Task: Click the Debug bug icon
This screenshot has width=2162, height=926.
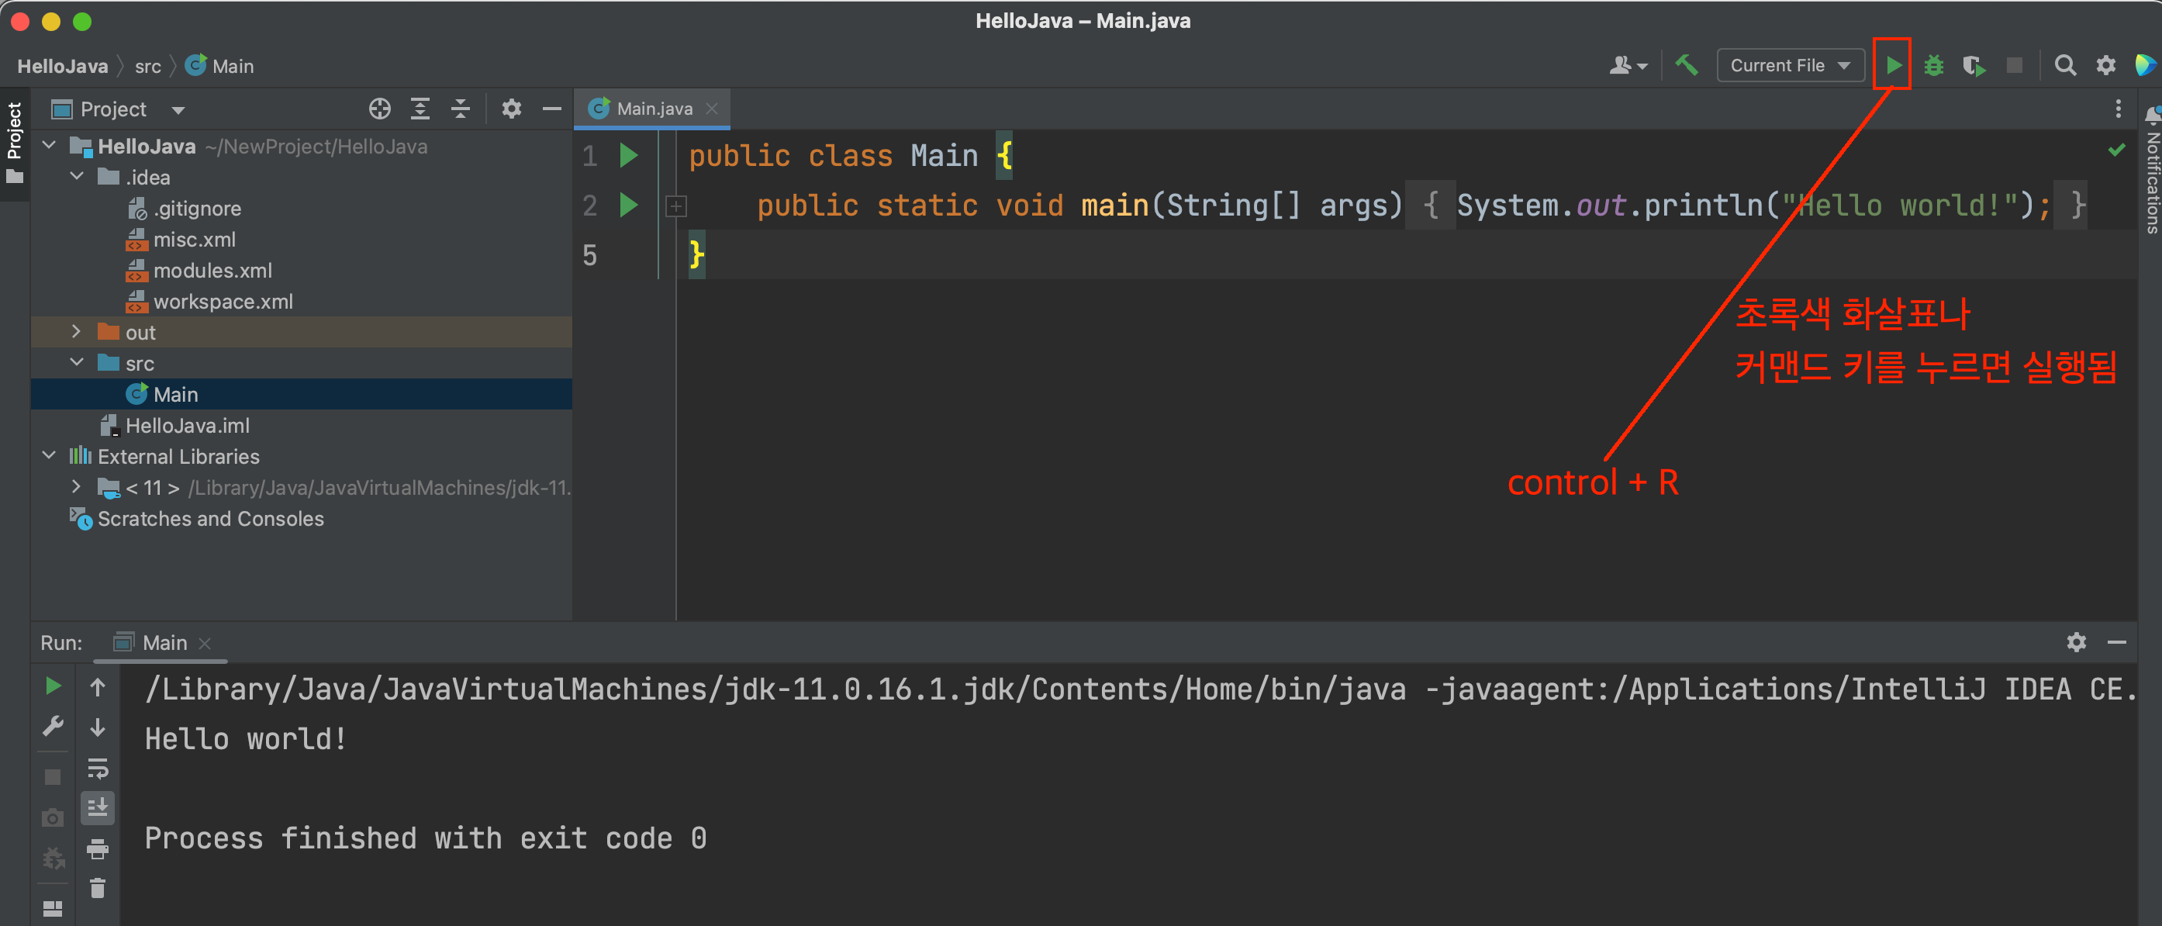Action: pyautogui.click(x=1934, y=64)
